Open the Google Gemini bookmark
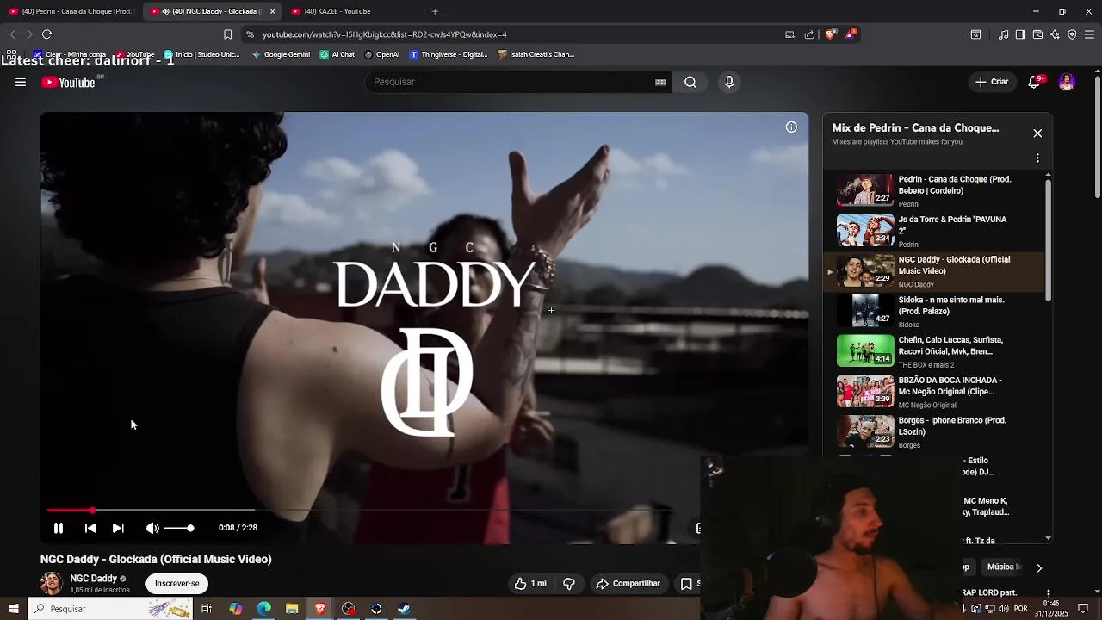The height and width of the screenshot is (620, 1102). [281, 54]
